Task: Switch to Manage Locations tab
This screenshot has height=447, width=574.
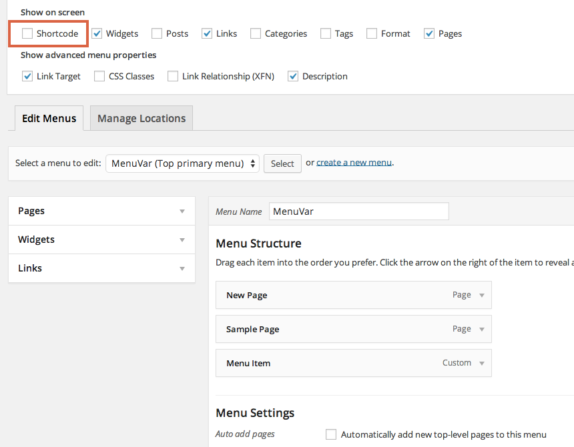Action: pyautogui.click(x=141, y=118)
